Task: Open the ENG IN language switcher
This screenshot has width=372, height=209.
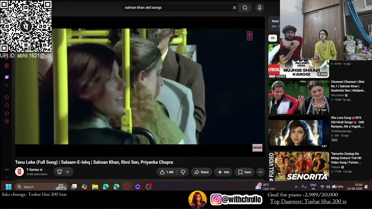Action: (x=313, y=187)
